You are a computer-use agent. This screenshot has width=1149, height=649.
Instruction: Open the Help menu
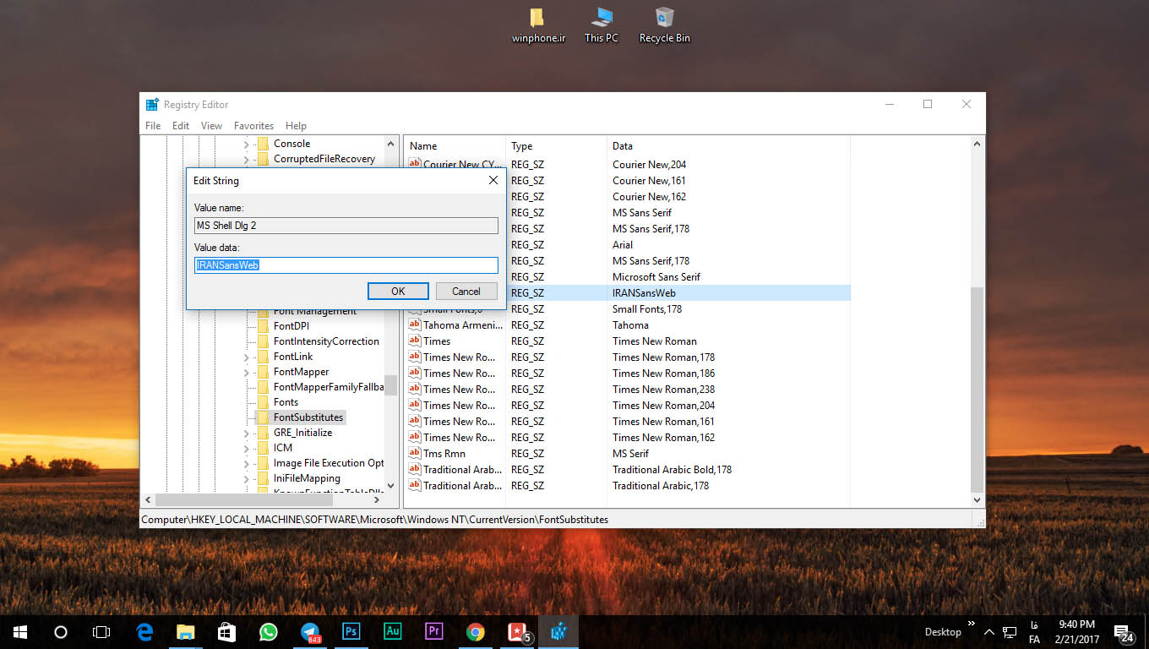pos(296,126)
